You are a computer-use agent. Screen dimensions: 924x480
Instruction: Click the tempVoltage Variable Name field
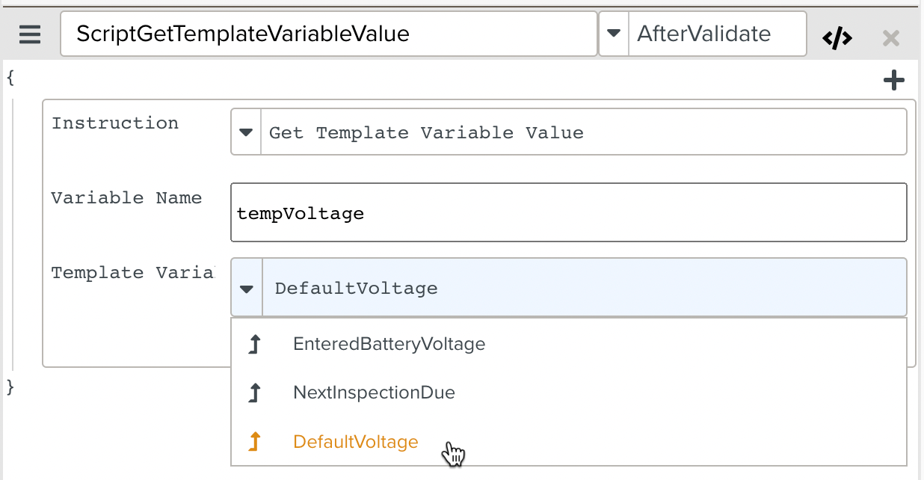(x=568, y=213)
